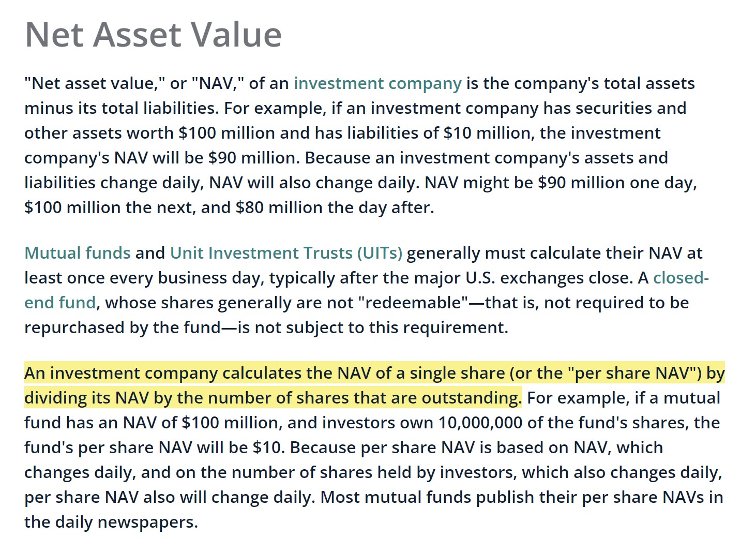Follow the 'Mutual funds' link
Screen dimensions: 756x552
click(x=78, y=253)
